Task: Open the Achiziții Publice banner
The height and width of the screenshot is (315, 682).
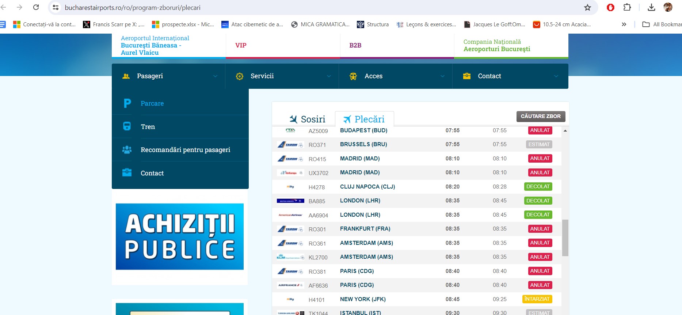Action: 180,236
